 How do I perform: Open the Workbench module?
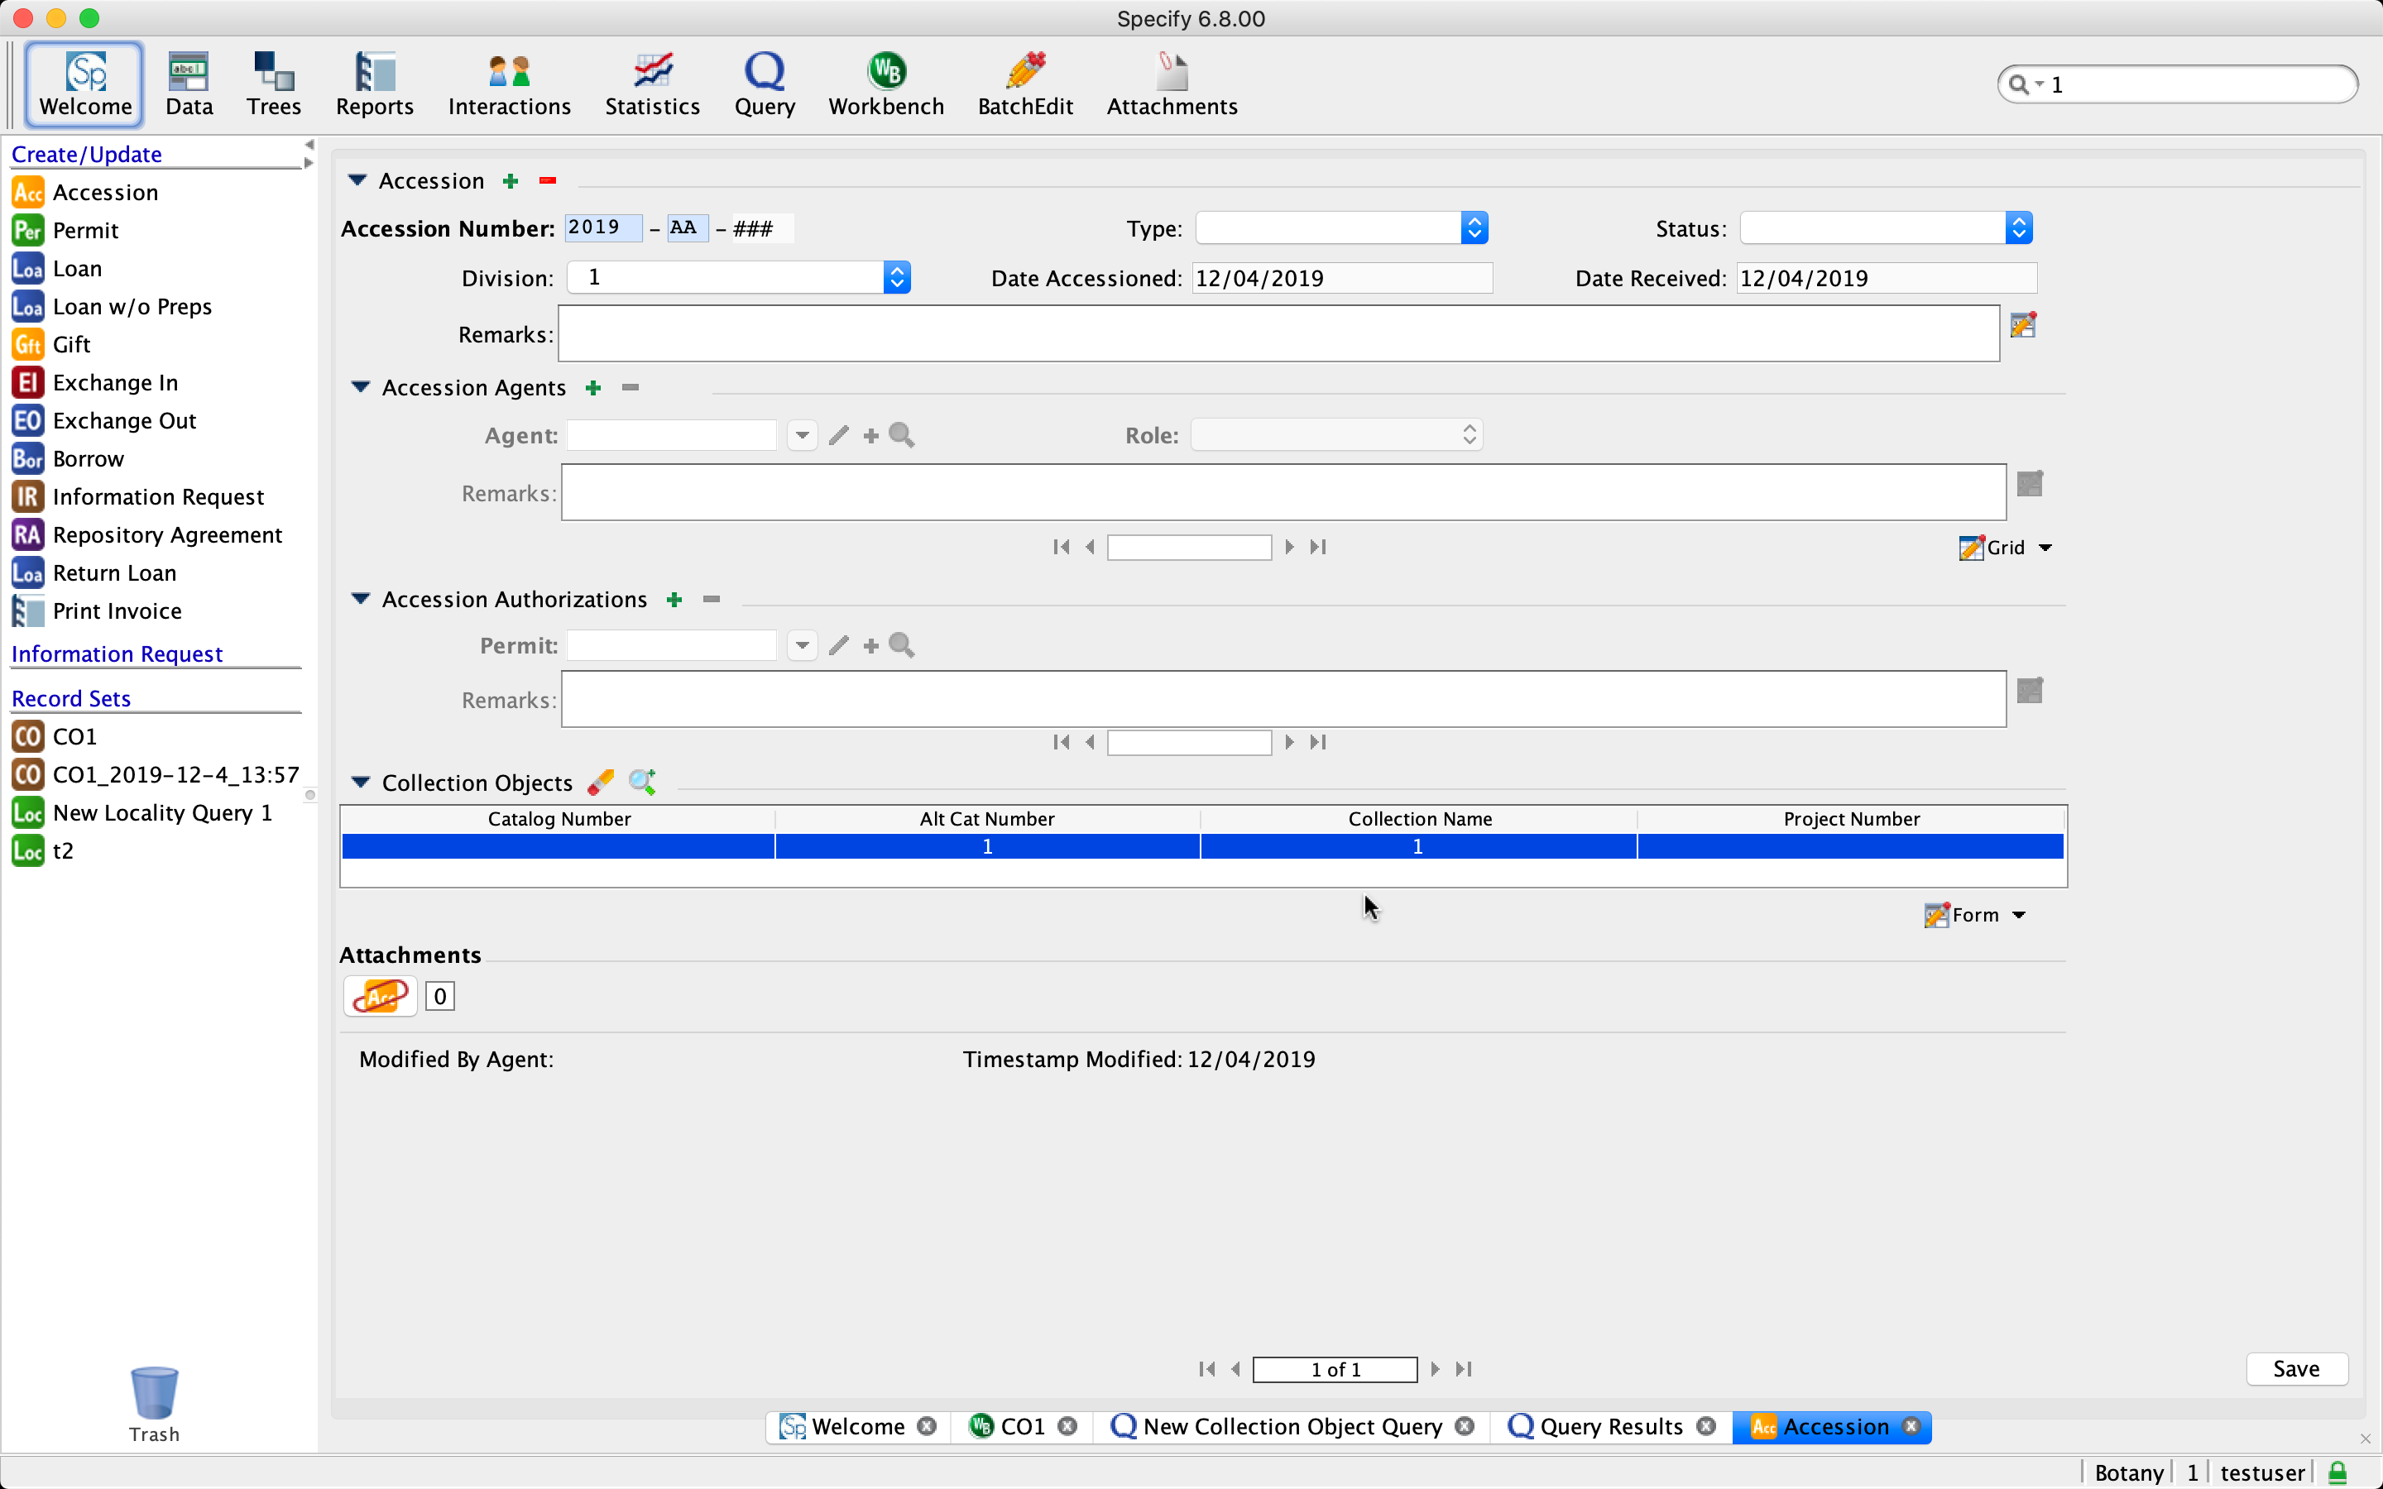(x=885, y=84)
